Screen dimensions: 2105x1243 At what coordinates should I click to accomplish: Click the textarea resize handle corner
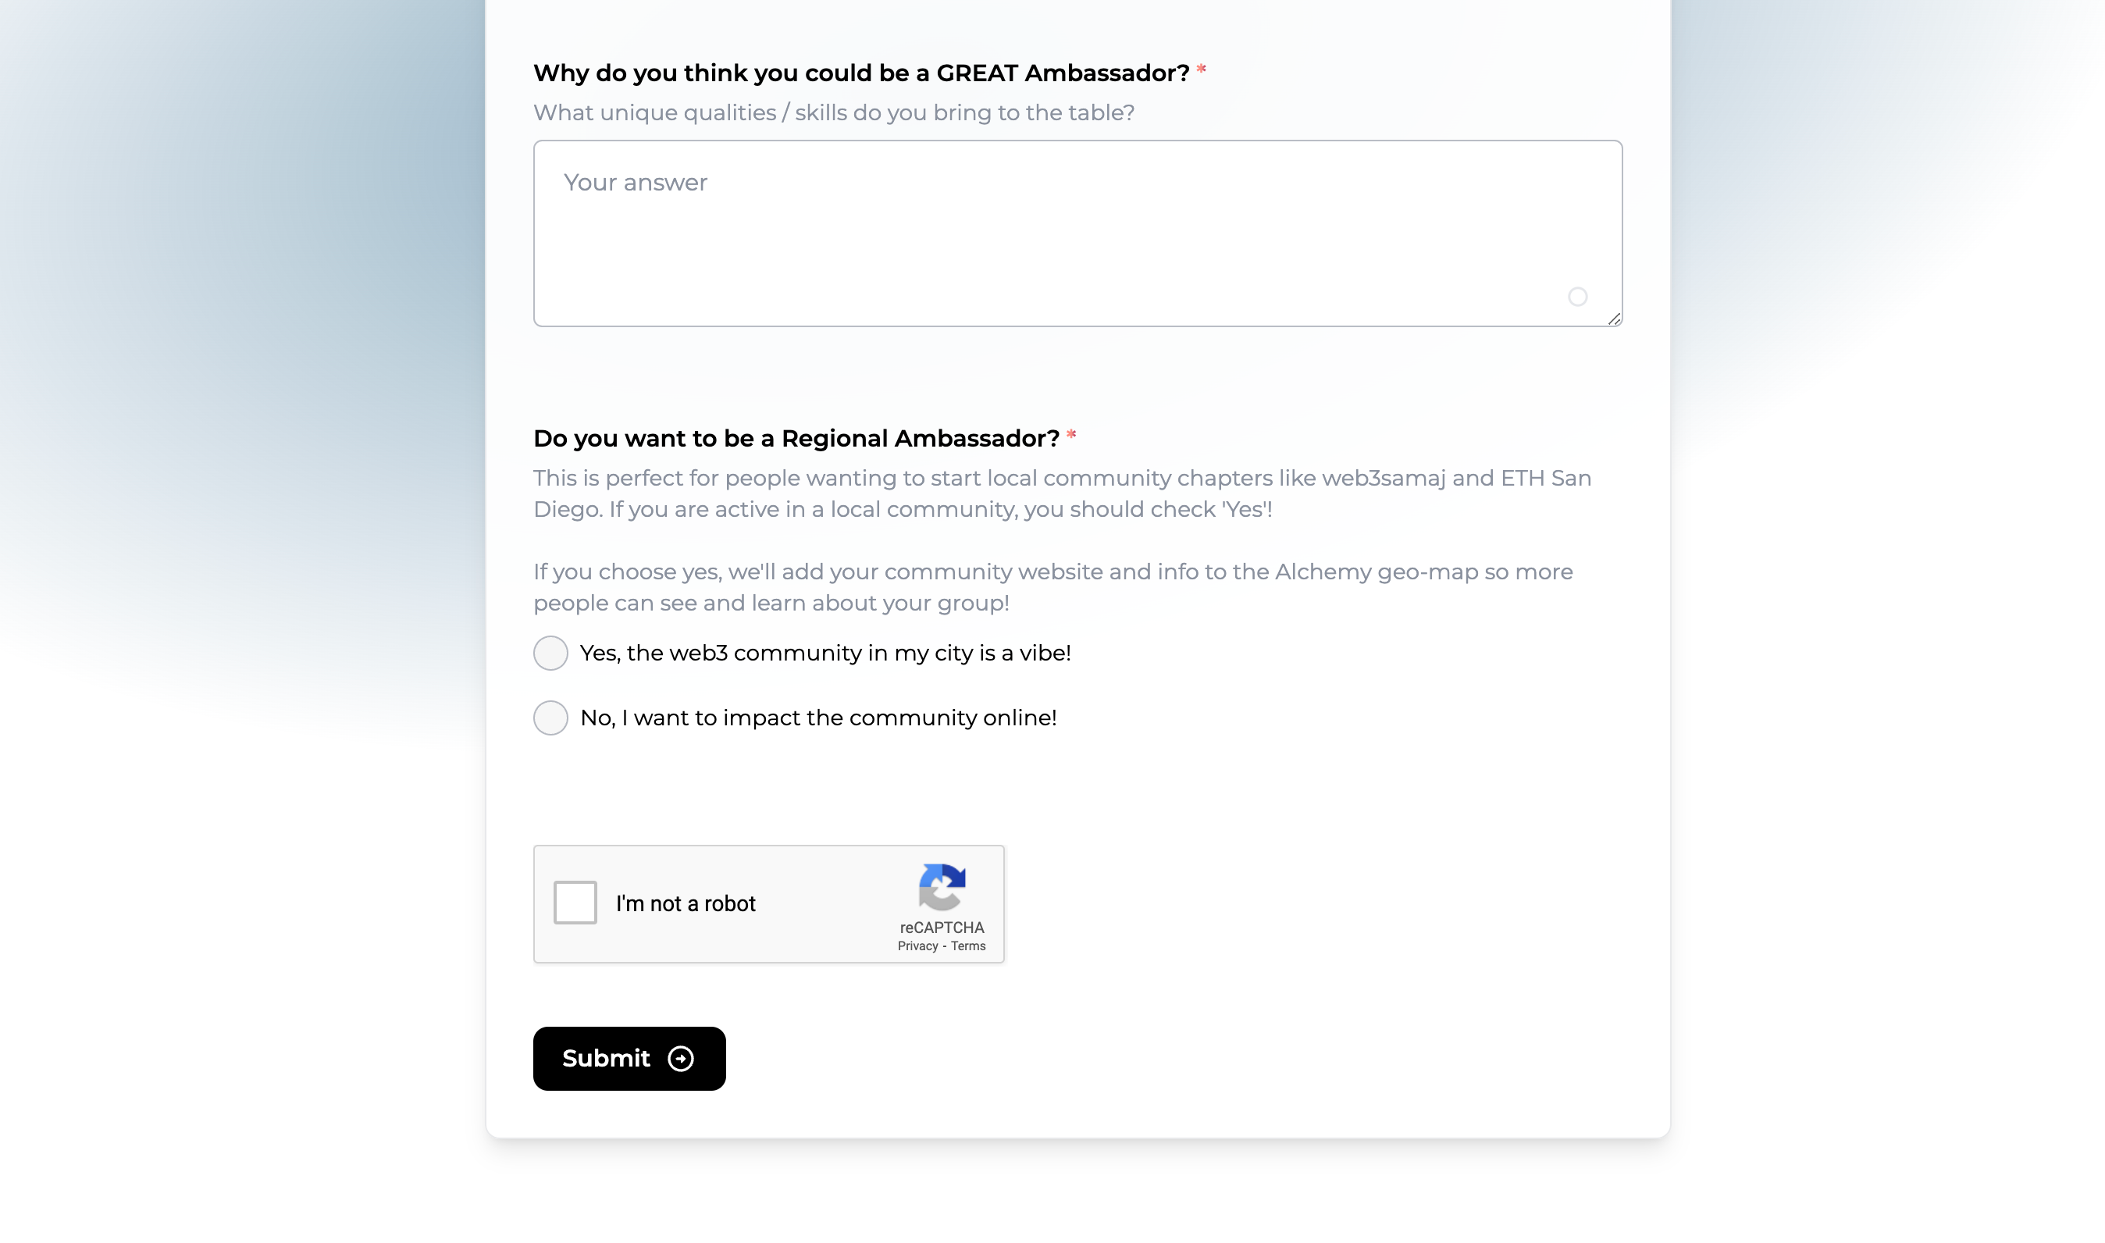[x=1614, y=319]
